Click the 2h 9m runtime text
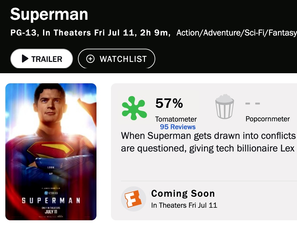Viewport: 297px width, 225px height. [x=155, y=33]
